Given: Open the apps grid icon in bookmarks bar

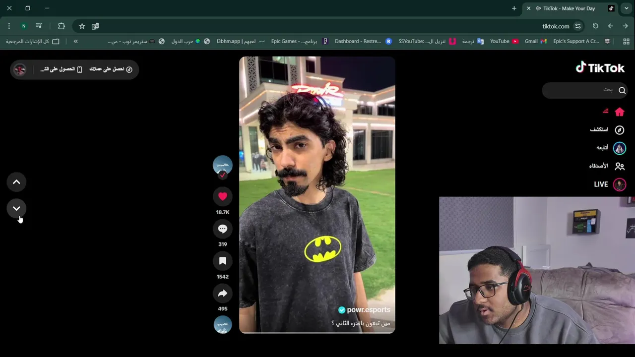Looking at the screenshot, I should 626,41.
